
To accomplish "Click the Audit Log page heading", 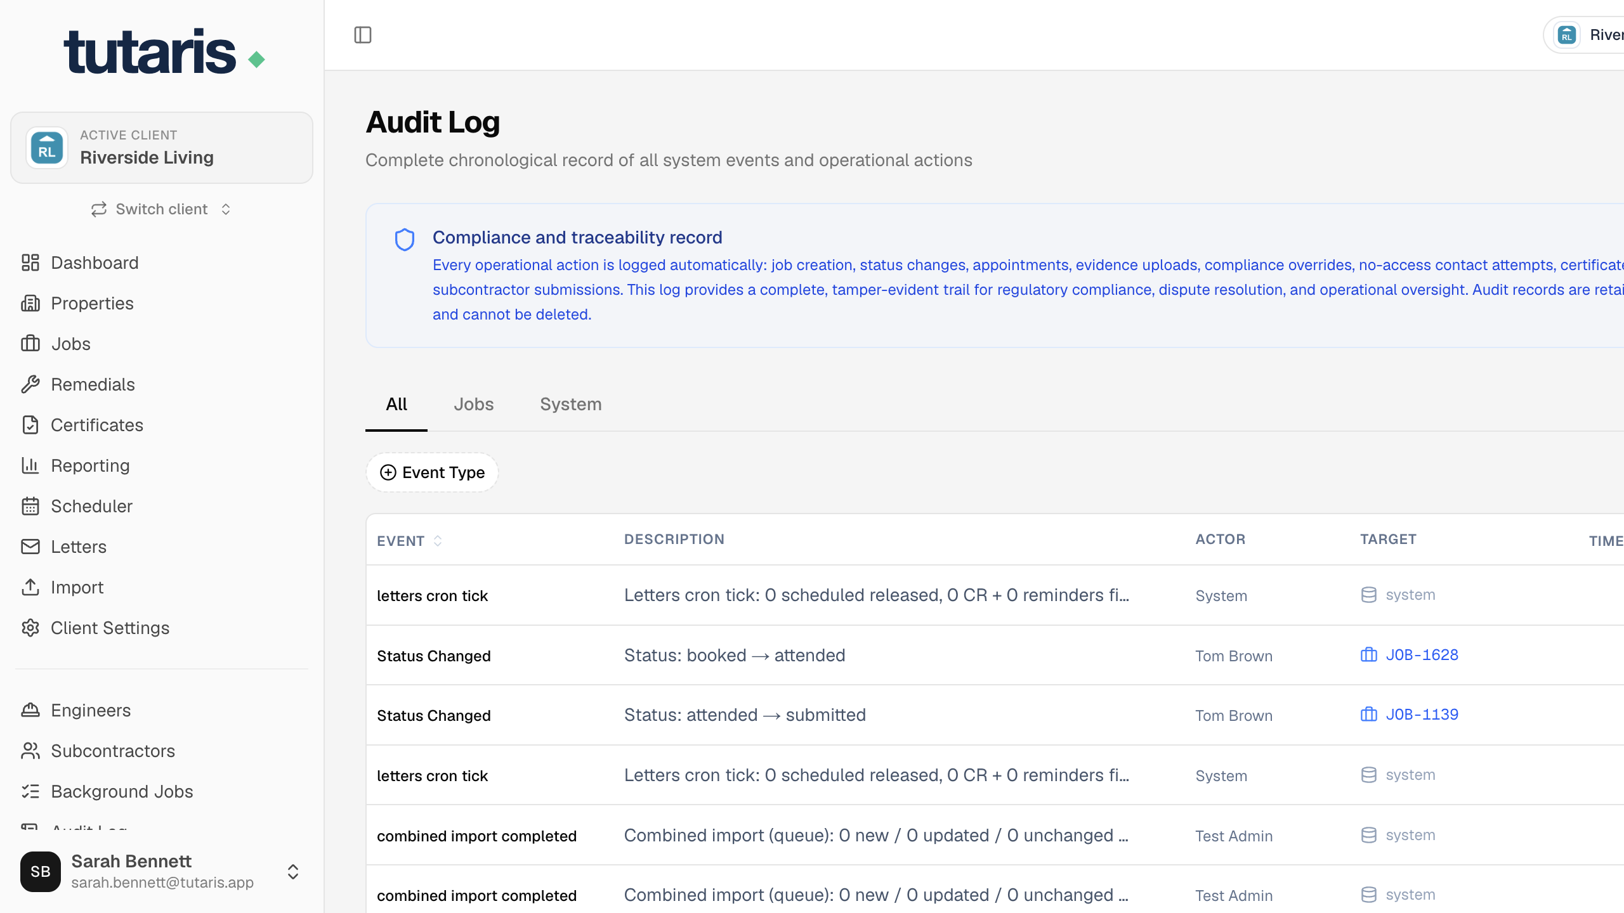I will coord(433,122).
